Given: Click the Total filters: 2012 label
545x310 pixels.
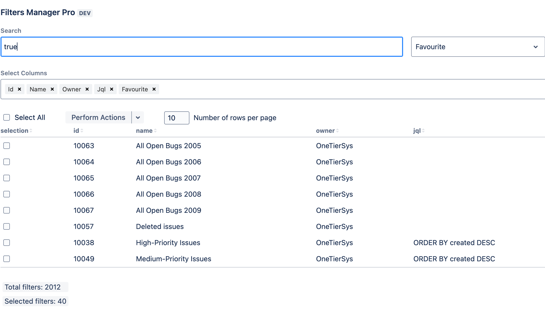Looking at the screenshot, I should tap(35, 287).
